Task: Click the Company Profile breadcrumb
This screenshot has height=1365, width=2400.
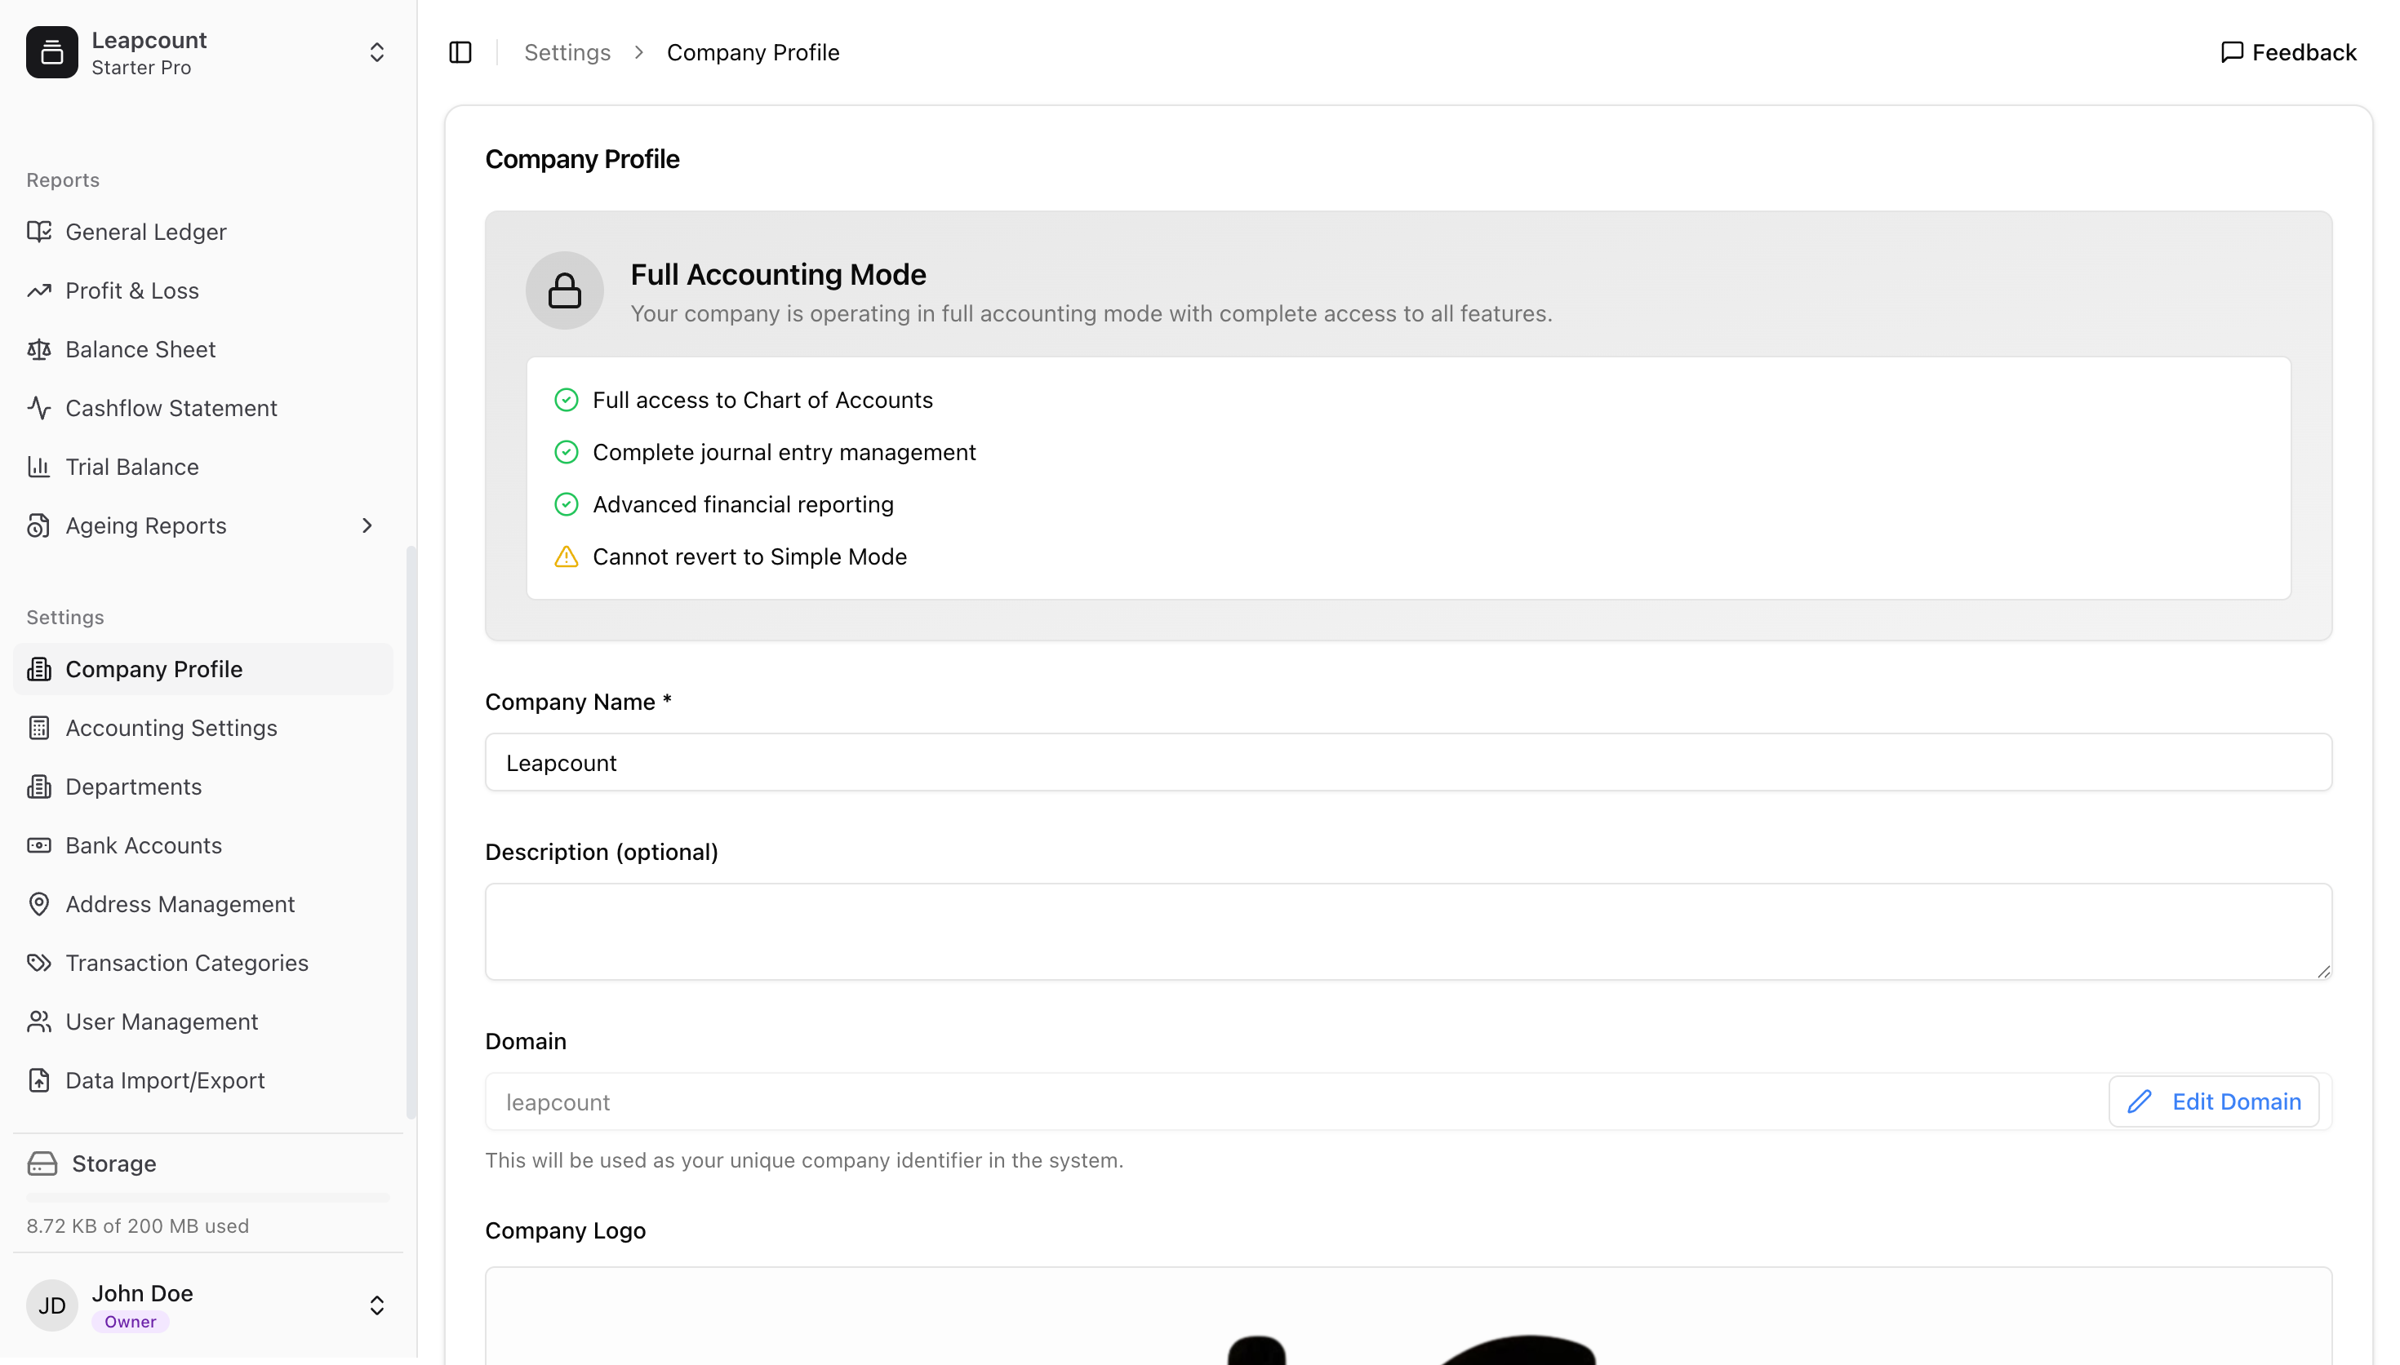Action: click(752, 52)
